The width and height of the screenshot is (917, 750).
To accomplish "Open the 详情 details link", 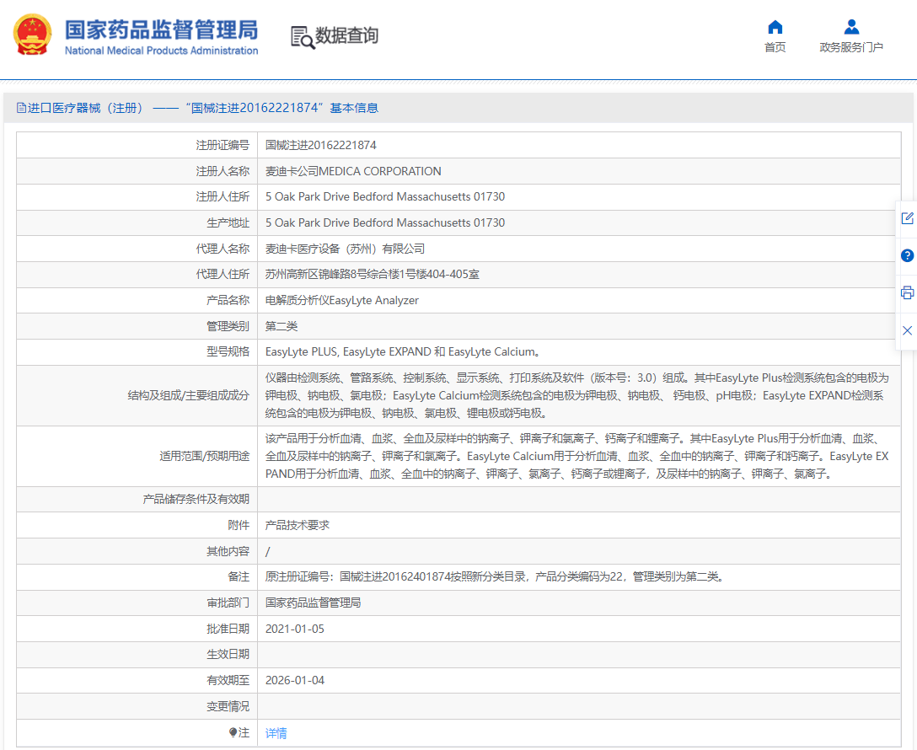I will (276, 733).
